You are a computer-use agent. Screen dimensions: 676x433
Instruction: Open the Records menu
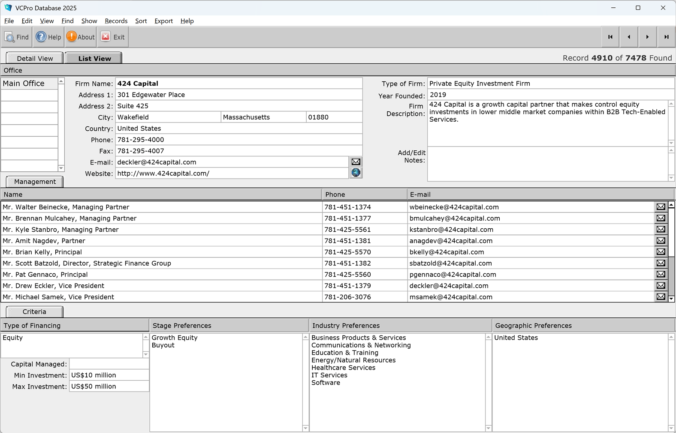click(116, 21)
